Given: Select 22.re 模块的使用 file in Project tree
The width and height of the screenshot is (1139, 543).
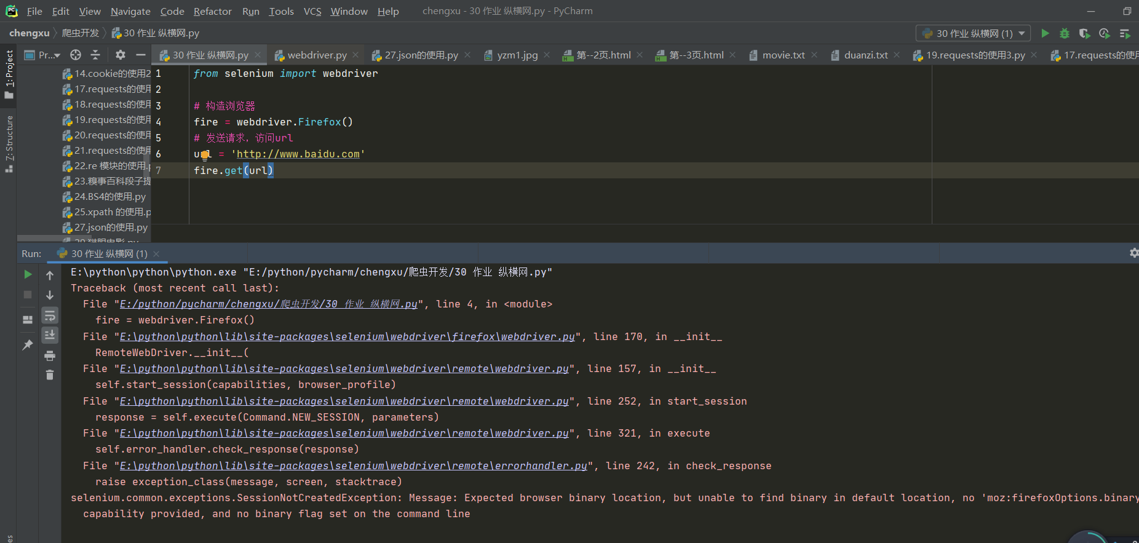Looking at the screenshot, I should point(106,166).
